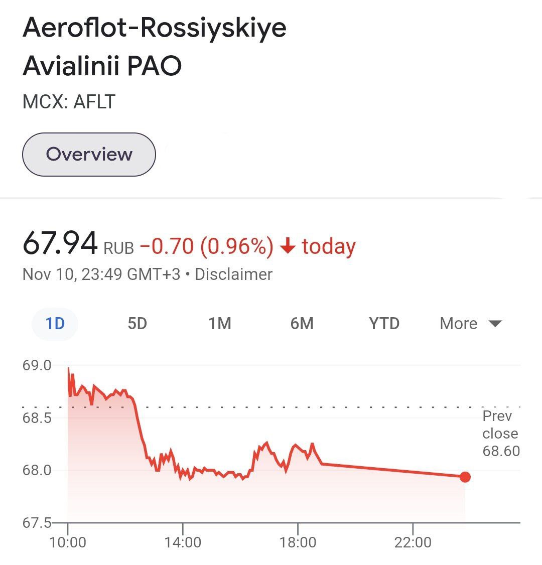Open the More dropdown arrow icon

495,324
